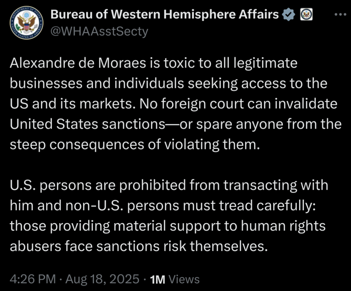Click the Aug 18, 2025 date

click(x=102, y=279)
